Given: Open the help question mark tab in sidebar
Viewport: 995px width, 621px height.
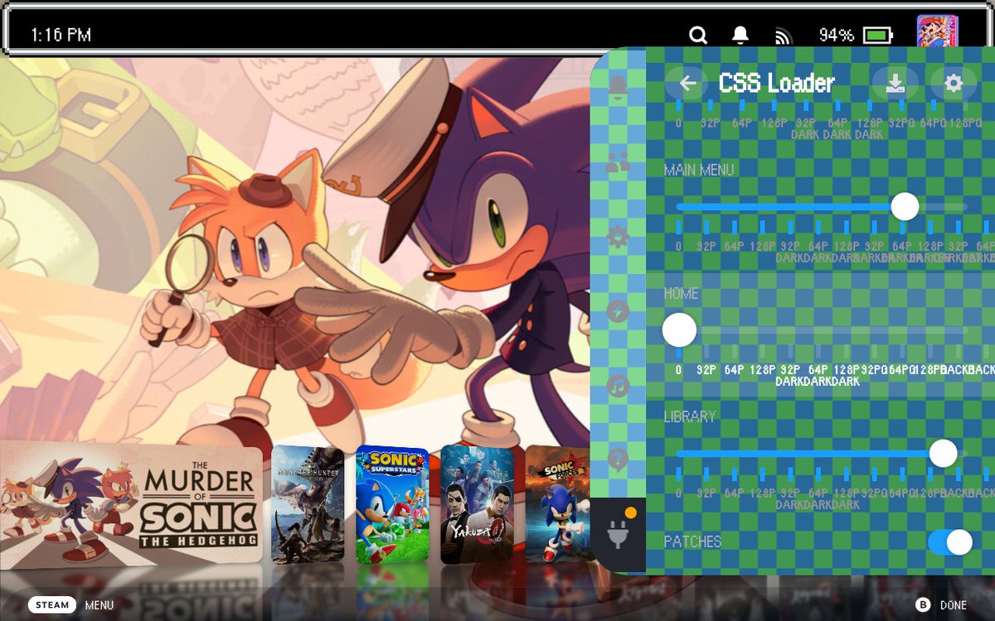Looking at the screenshot, I should (x=618, y=460).
